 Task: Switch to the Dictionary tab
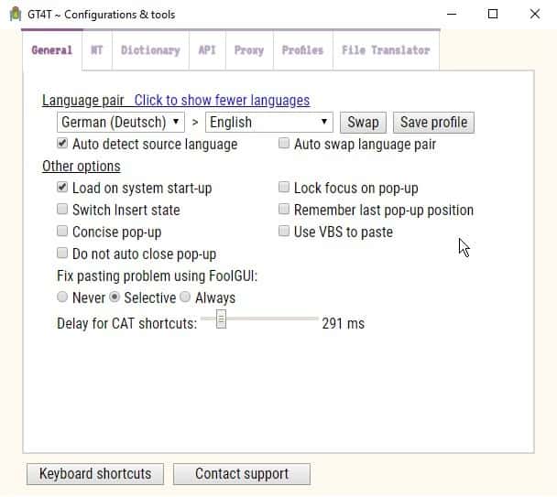click(x=150, y=50)
